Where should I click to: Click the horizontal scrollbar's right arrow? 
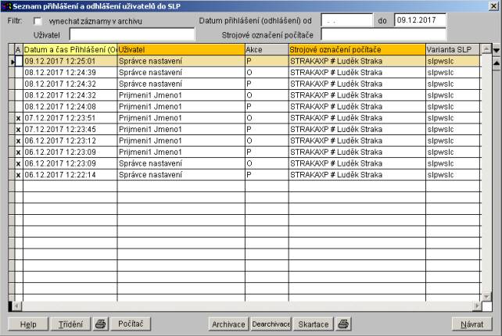(476, 306)
